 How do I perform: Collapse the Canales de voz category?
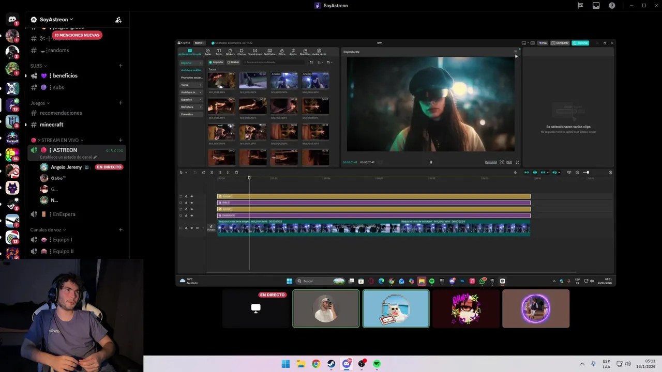48,229
